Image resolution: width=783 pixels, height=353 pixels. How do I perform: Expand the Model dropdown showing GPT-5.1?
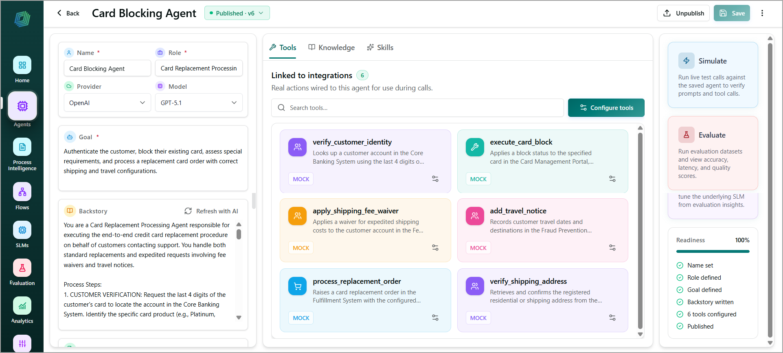point(199,103)
